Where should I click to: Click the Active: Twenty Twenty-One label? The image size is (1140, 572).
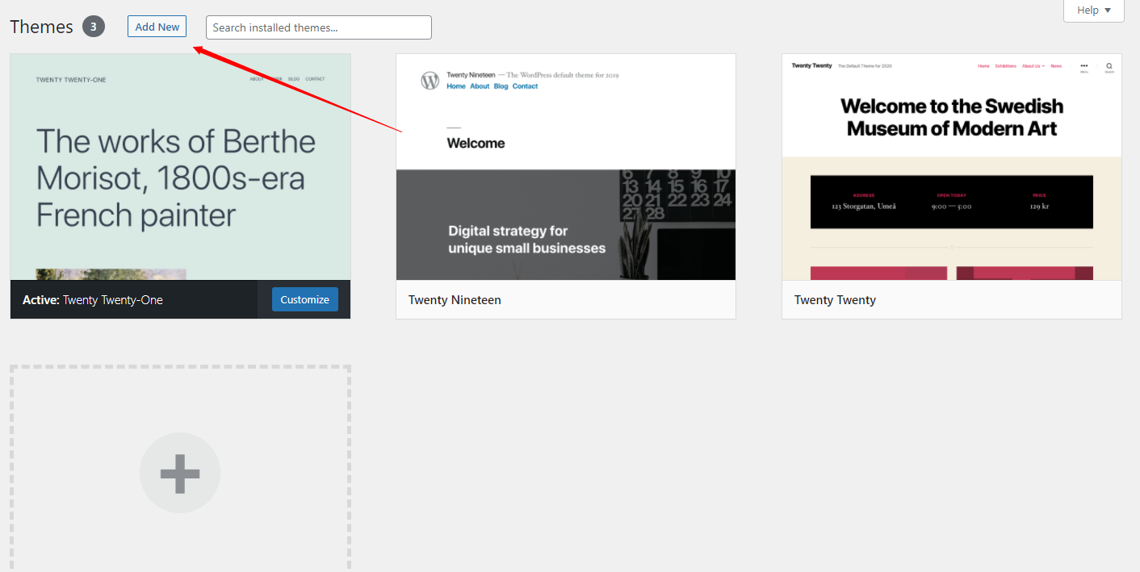93,300
